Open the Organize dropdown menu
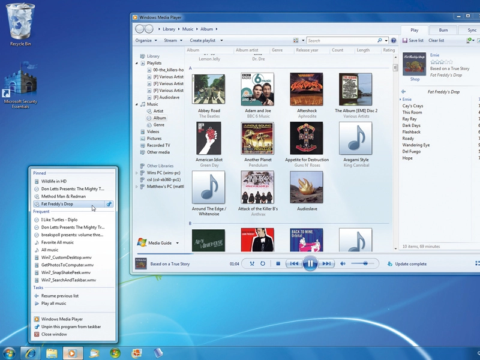480x360 pixels. coord(146,40)
